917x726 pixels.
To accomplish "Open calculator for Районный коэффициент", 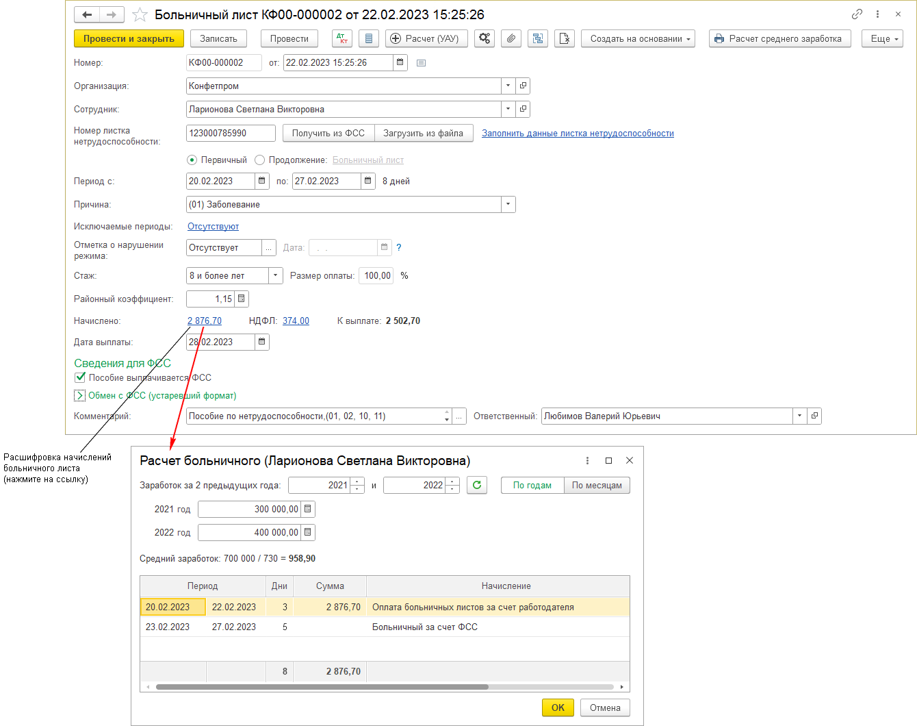I will click(242, 299).
